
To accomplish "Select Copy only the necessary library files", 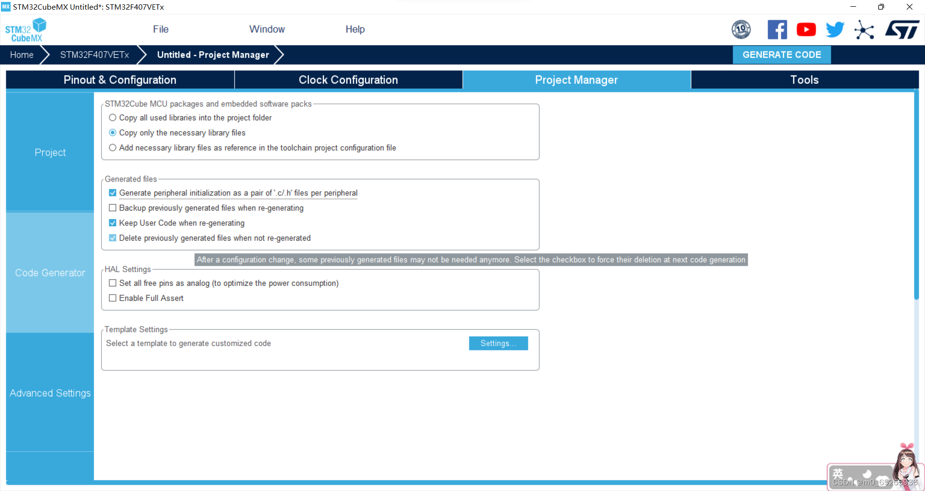I will [x=113, y=132].
